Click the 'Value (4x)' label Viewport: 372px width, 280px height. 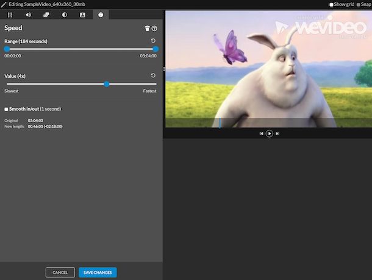click(15, 76)
